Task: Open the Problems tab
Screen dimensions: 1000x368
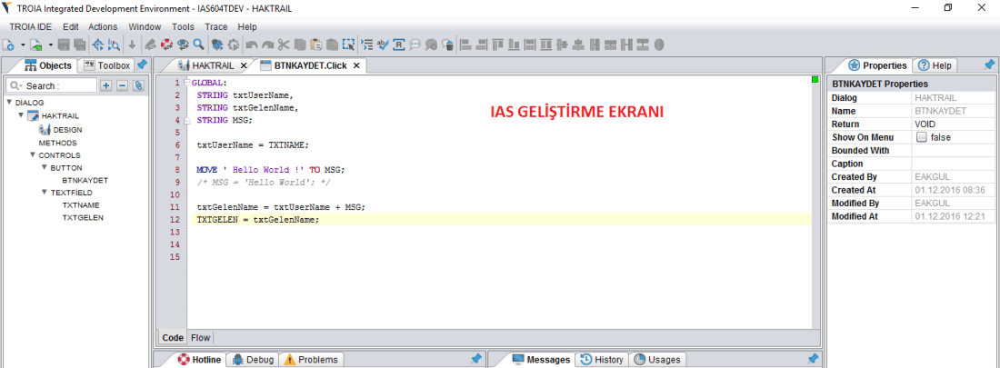Action: click(x=312, y=360)
